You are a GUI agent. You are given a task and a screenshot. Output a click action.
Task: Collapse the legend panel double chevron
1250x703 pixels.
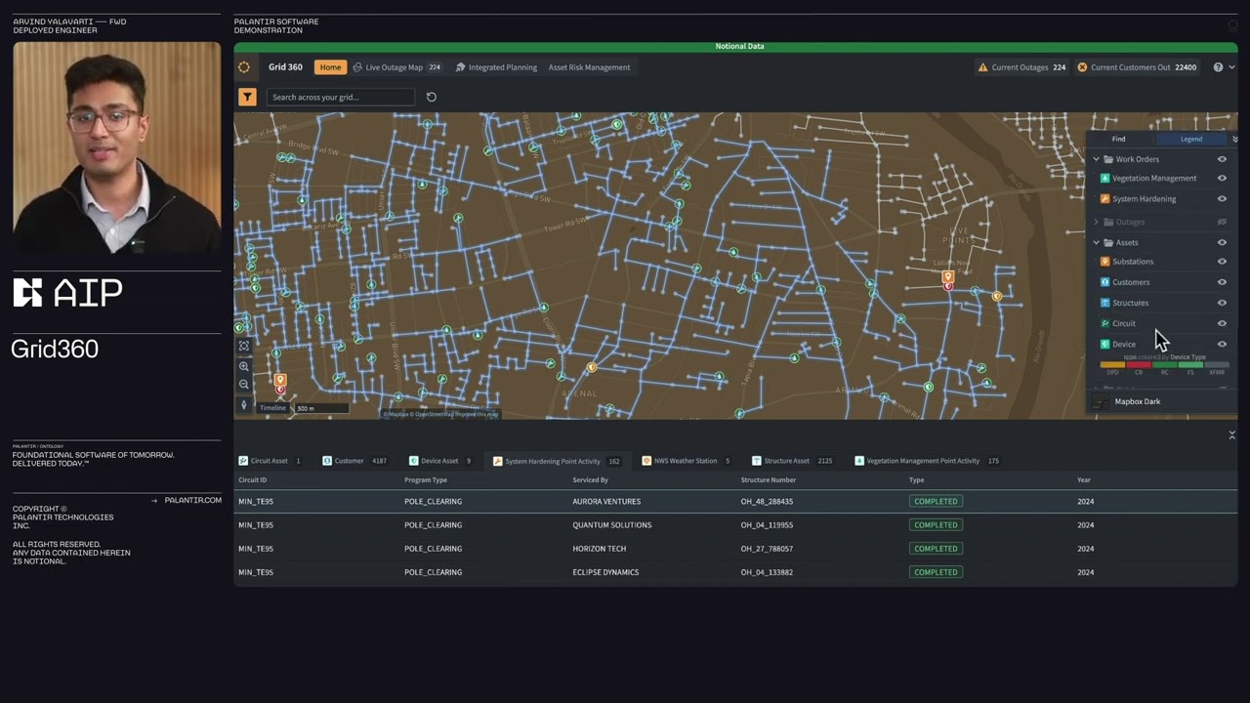pyautogui.click(x=1234, y=139)
